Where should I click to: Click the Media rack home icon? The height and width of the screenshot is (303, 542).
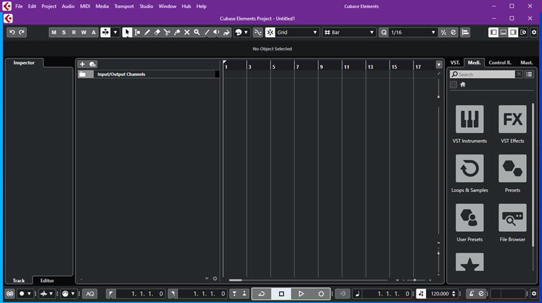(463, 84)
